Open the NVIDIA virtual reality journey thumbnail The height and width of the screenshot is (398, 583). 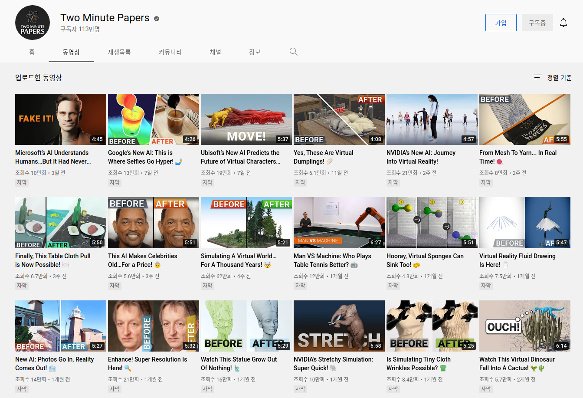click(432, 119)
